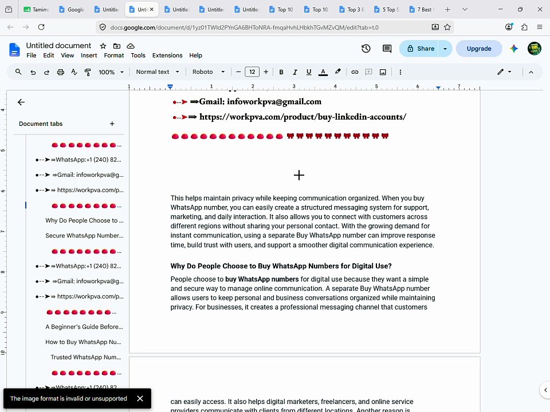The width and height of the screenshot is (550, 412).
Task: Open more toolbar options menu
Action: pos(400,72)
